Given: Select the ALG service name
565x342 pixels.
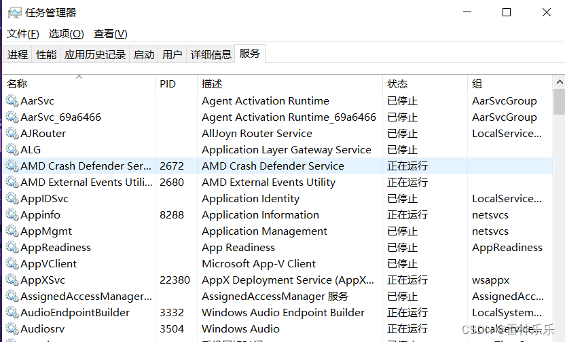Looking at the screenshot, I should (31, 149).
